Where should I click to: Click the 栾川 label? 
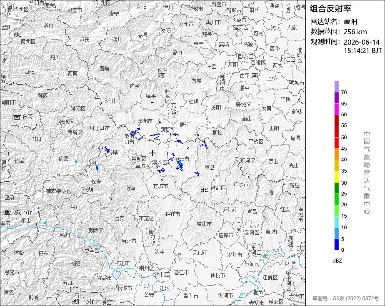117,39
